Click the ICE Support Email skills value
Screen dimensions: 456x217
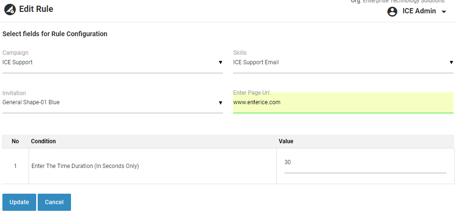(x=256, y=62)
